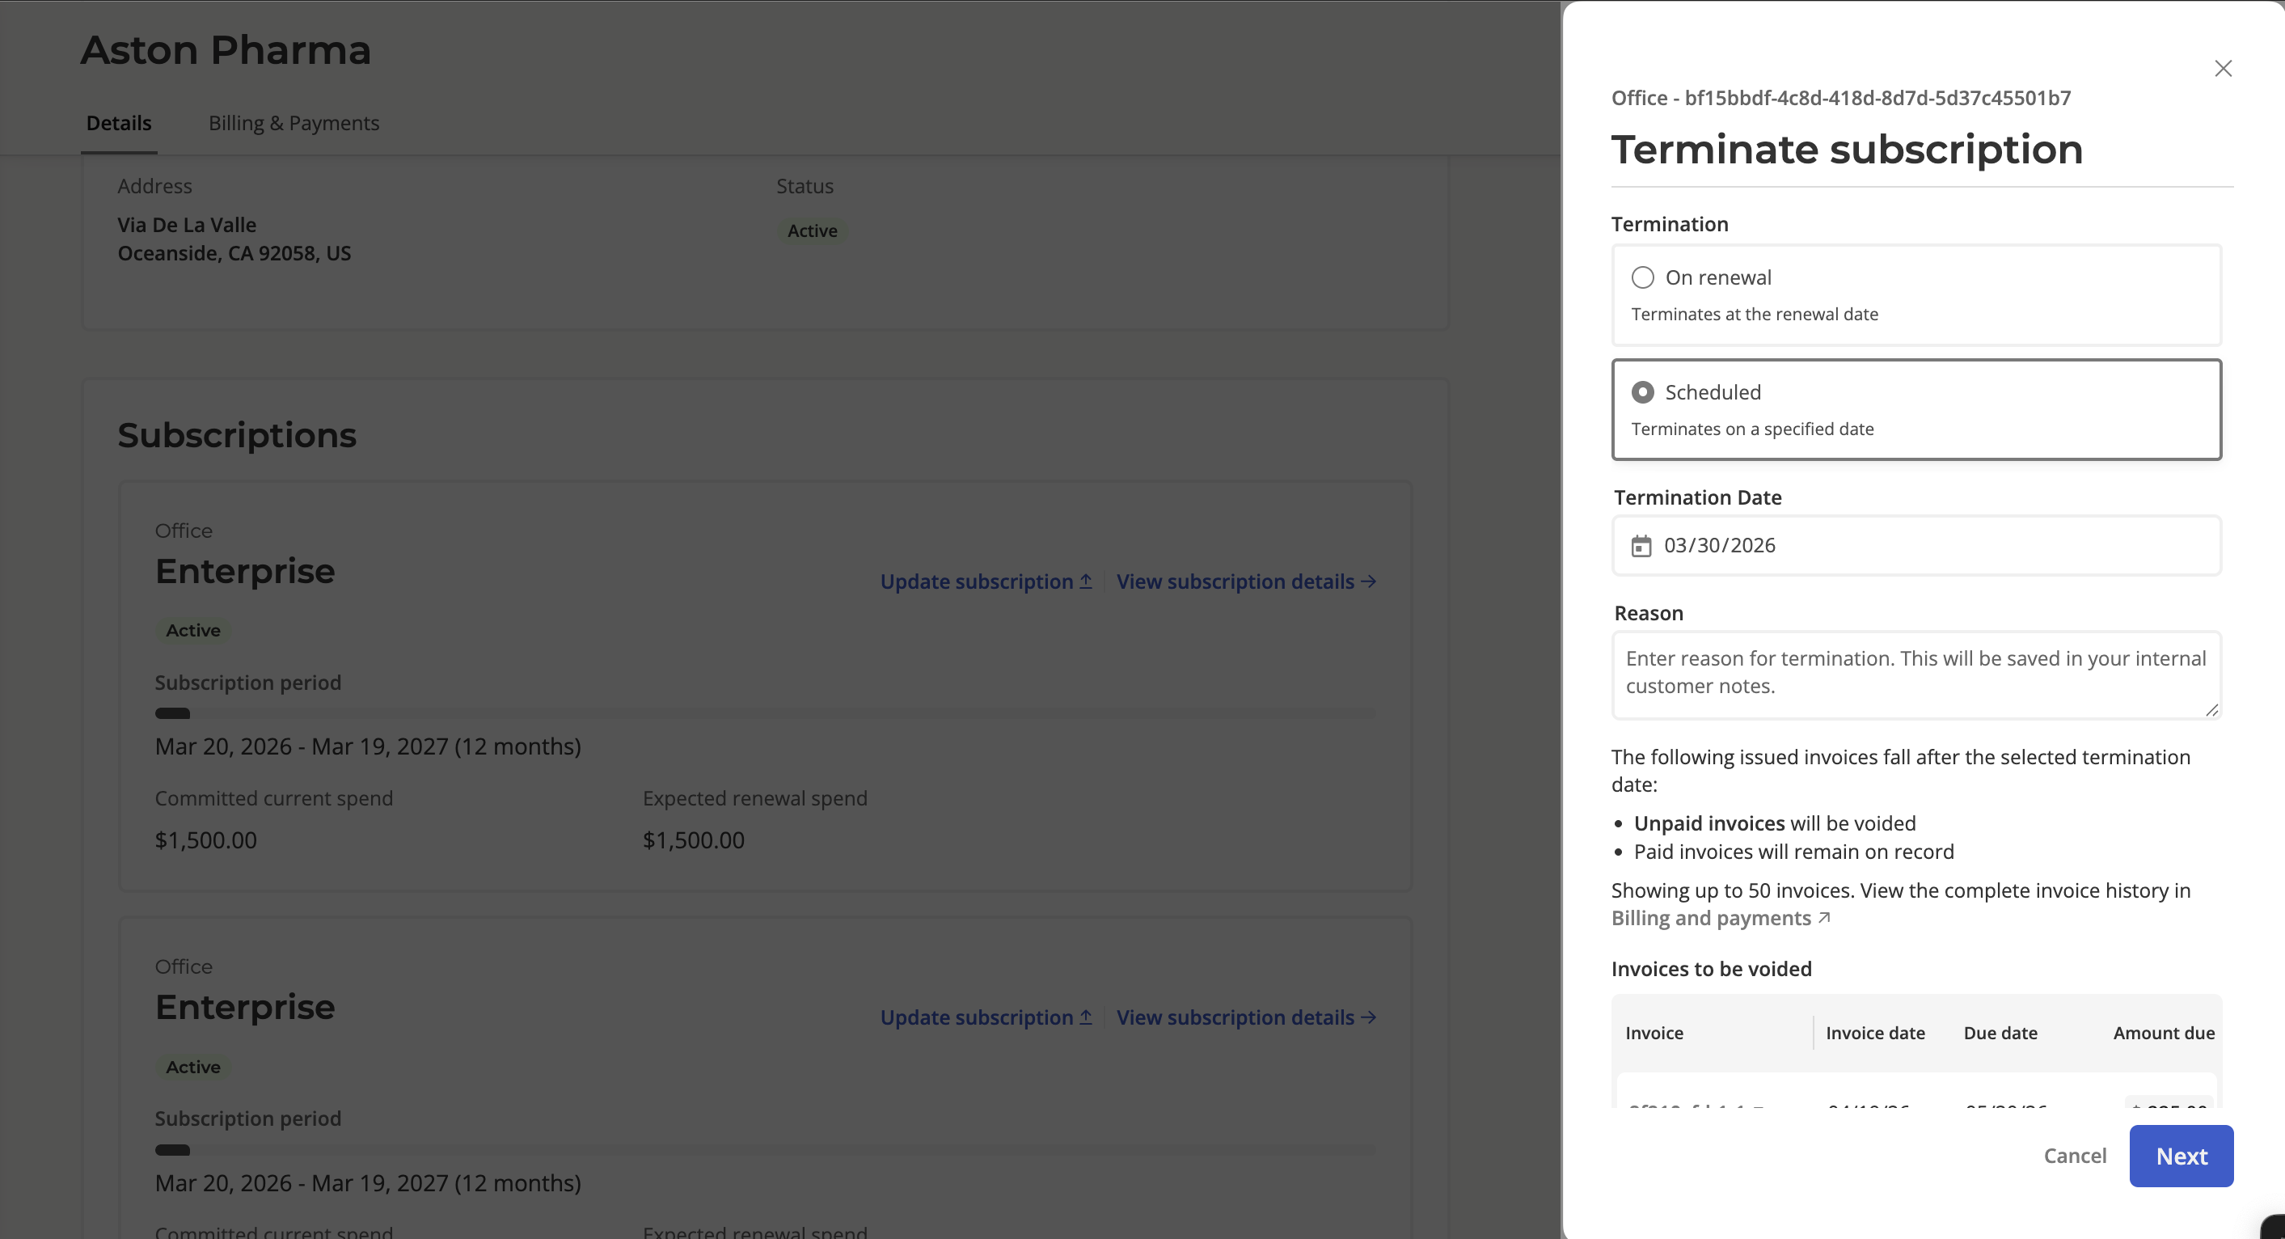Click the top card's subscription period progress bar
This screenshot has height=1239, width=2285.
point(765,713)
